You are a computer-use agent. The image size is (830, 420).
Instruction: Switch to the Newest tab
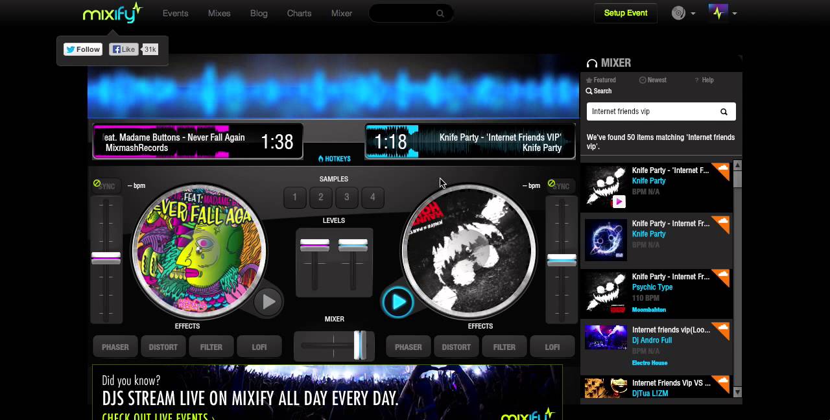click(653, 80)
